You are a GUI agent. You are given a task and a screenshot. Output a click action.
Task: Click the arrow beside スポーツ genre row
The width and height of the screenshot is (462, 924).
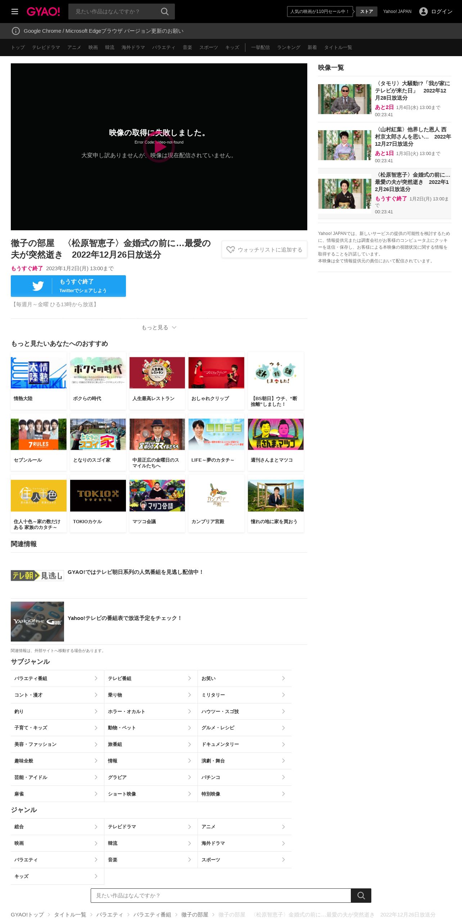[284, 860]
